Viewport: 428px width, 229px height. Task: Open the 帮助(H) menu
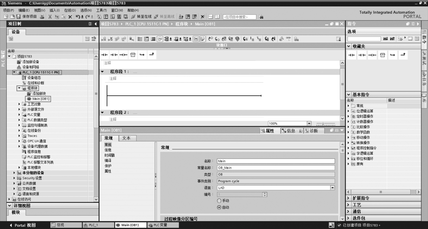pos(133,10)
